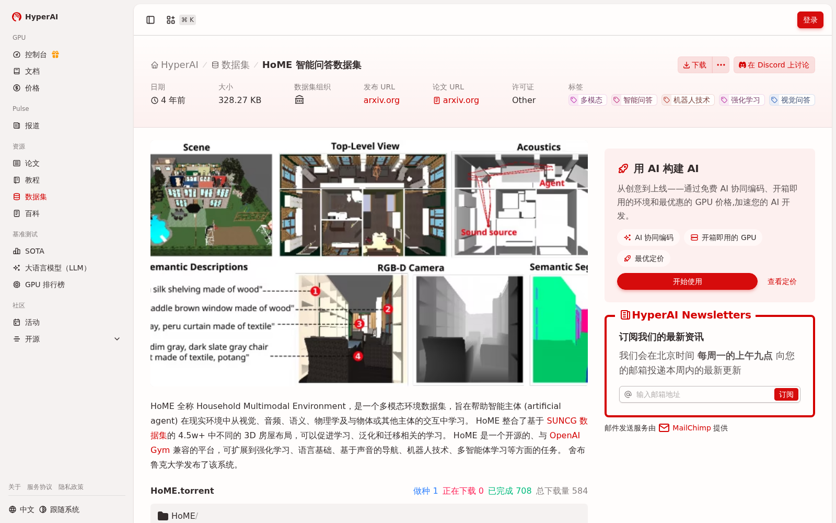Click the 下载 button

pyautogui.click(x=694, y=65)
